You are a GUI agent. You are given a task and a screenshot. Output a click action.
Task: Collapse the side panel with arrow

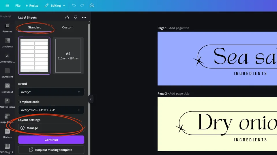91,99
